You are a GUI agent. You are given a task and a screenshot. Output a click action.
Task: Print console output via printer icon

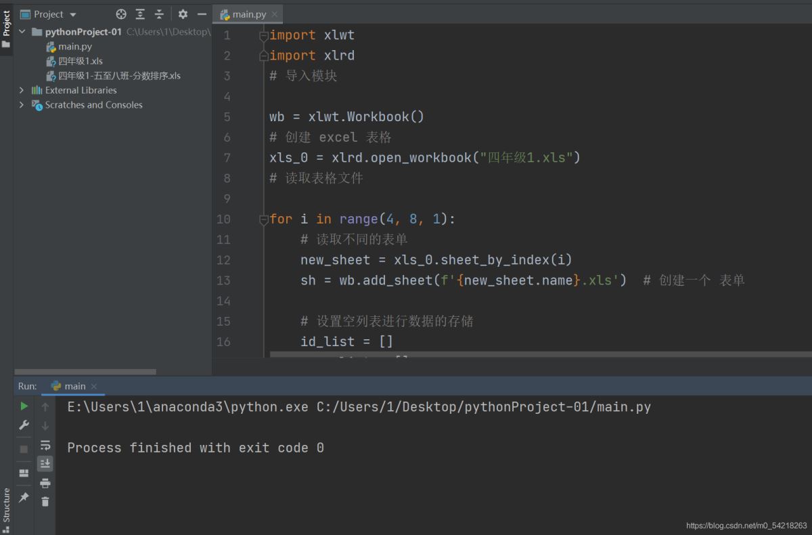pos(45,483)
